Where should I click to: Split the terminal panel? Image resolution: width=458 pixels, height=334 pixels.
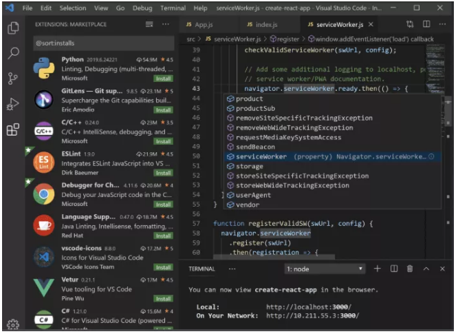pos(394,269)
